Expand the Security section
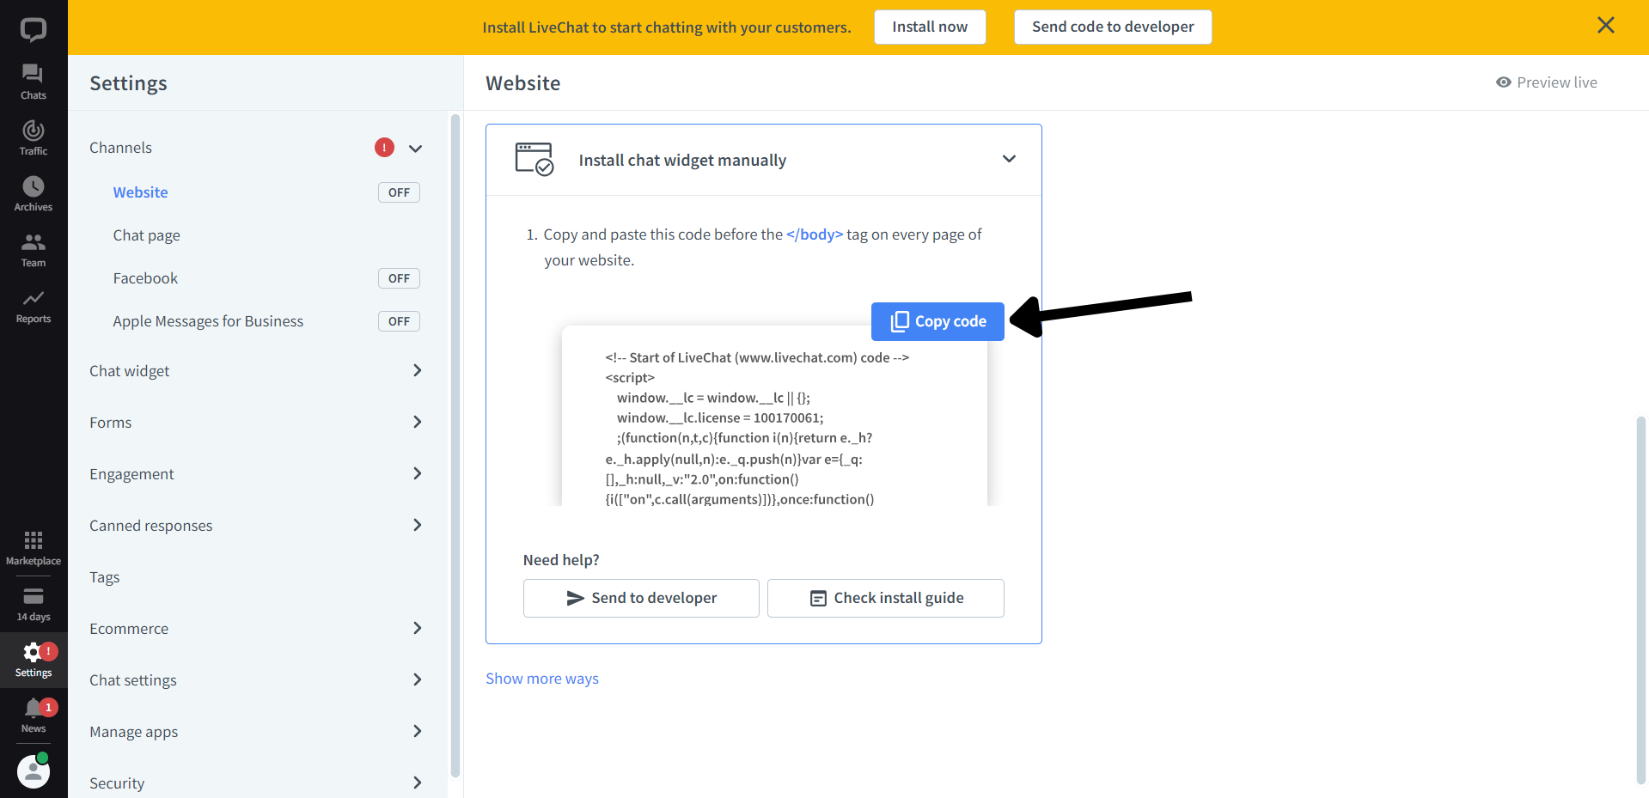1649x798 pixels. click(x=417, y=783)
